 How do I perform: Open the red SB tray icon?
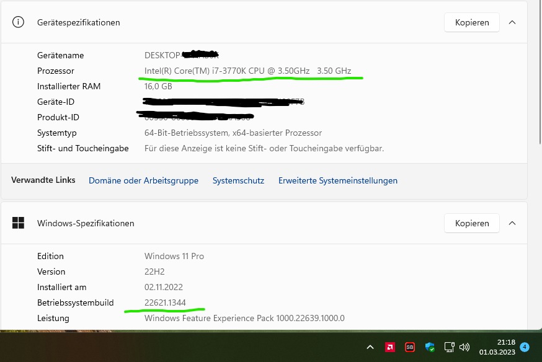(410, 347)
